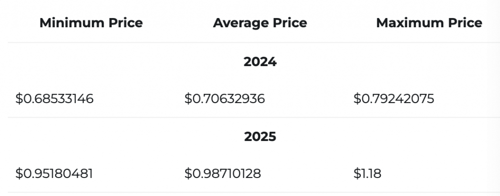The image size is (500, 196).
Task: Select the 2024 year row label
Action: (x=260, y=62)
